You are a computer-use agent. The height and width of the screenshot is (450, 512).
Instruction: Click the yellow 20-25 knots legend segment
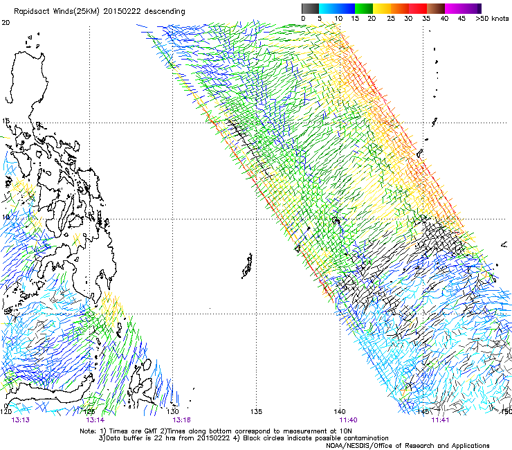point(382,8)
